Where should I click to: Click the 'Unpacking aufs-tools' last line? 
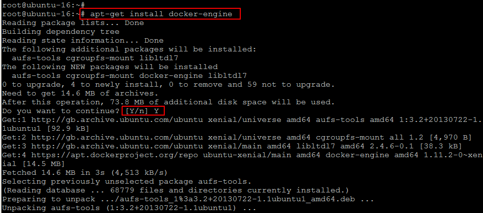click(129, 208)
